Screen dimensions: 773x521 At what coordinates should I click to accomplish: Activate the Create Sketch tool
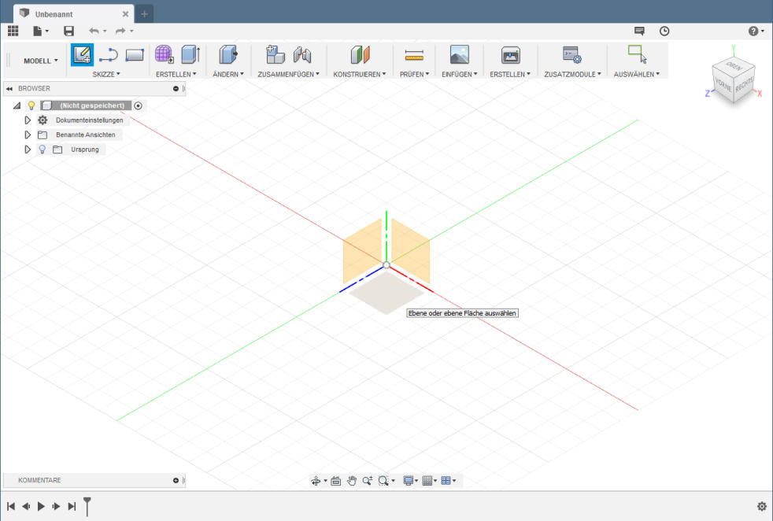click(x=82, y=55)
